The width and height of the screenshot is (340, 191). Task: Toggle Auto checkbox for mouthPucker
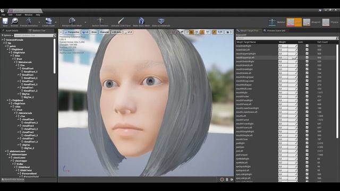[307, 97]
